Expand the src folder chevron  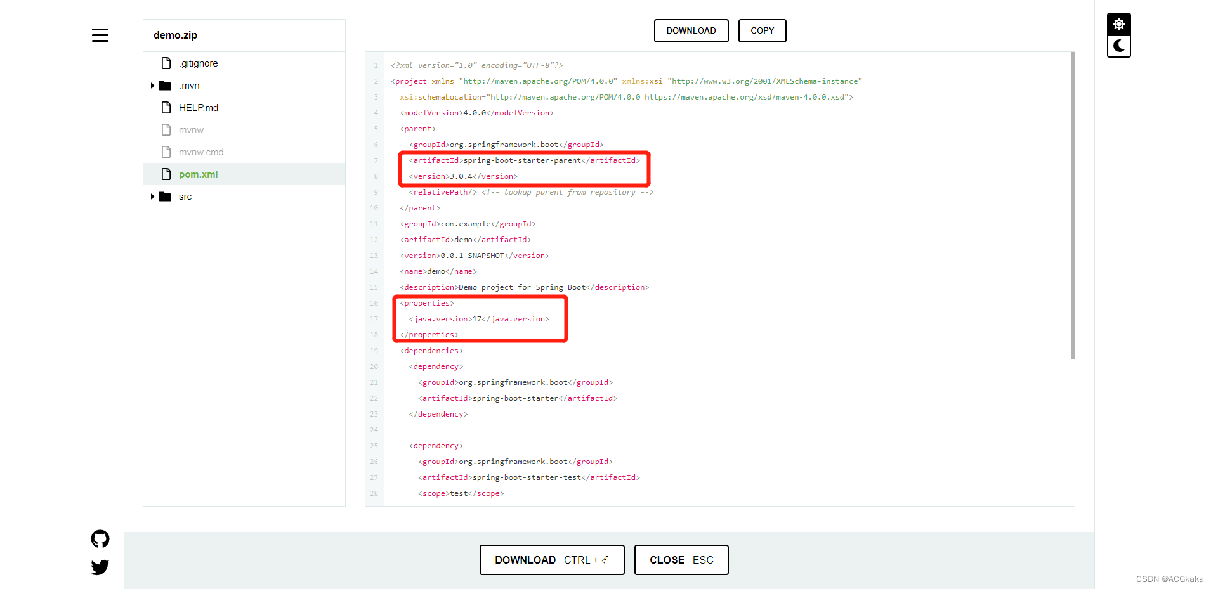152,197
